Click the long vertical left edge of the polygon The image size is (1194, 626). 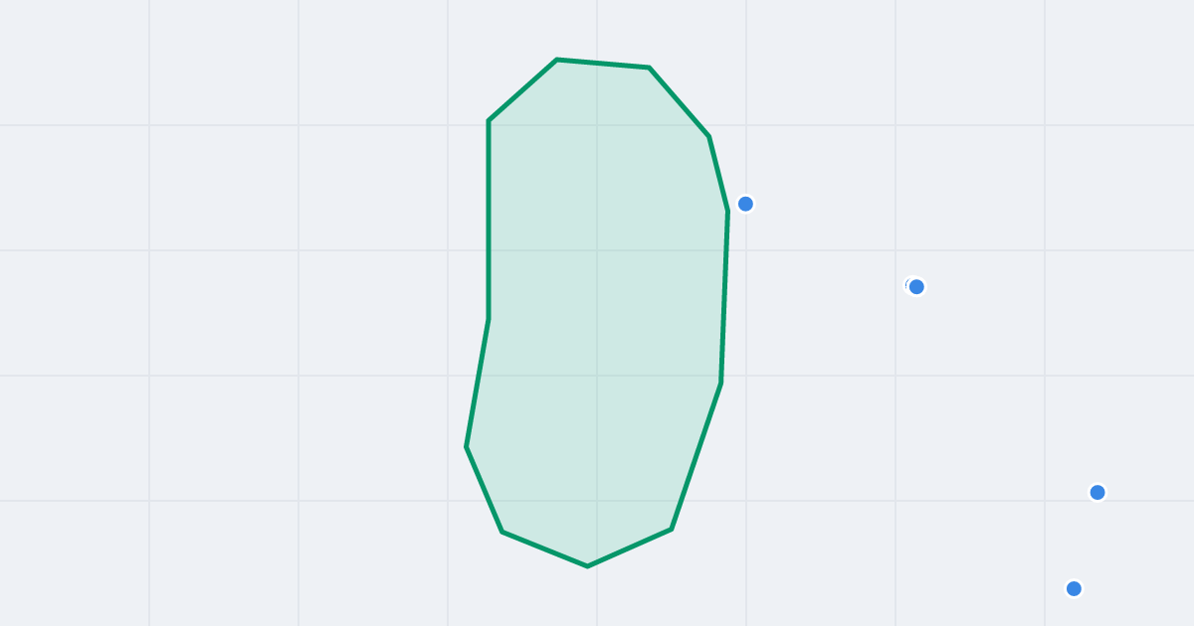[489, 220]
